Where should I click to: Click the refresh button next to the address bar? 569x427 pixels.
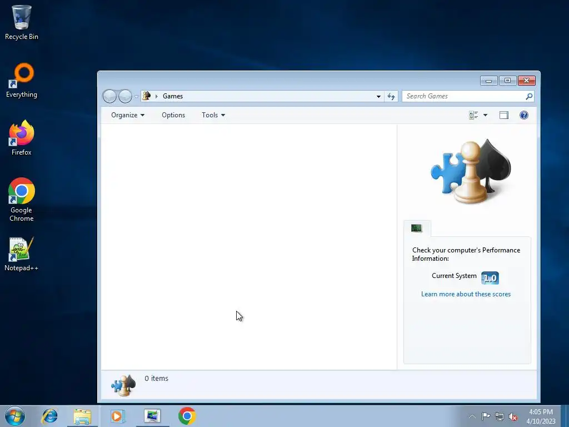click(391, 96)
